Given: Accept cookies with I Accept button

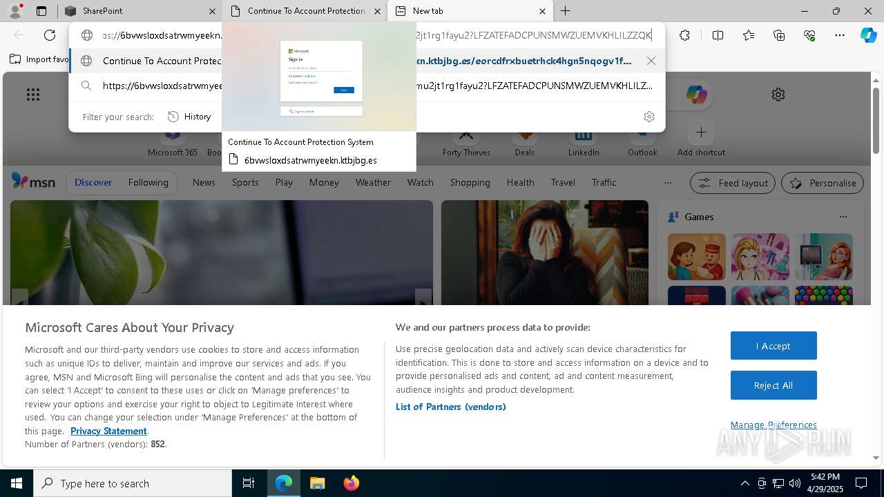Looking at the screenshot, I should (773, 346).
